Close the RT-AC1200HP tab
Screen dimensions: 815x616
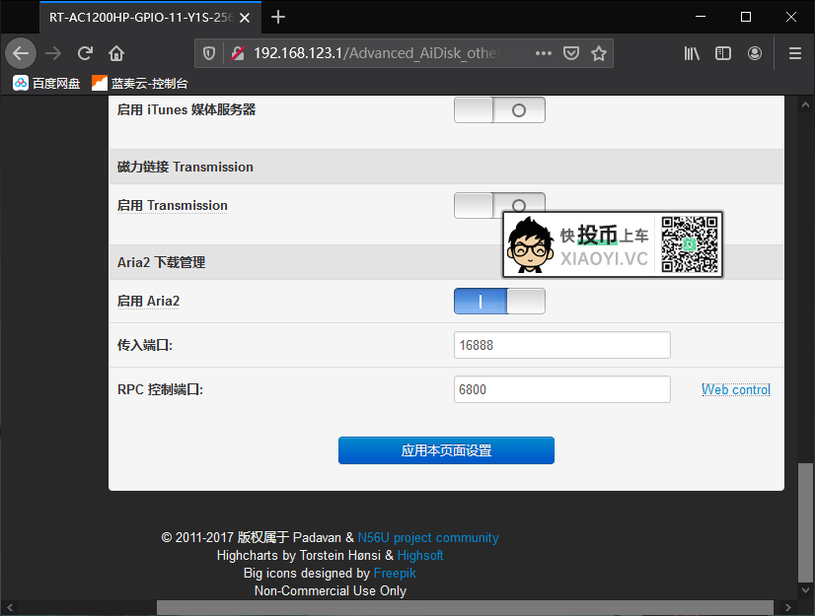[x=245, y=18]
